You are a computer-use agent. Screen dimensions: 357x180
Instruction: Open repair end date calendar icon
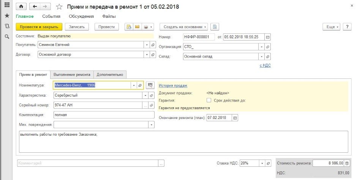(235, 118)
